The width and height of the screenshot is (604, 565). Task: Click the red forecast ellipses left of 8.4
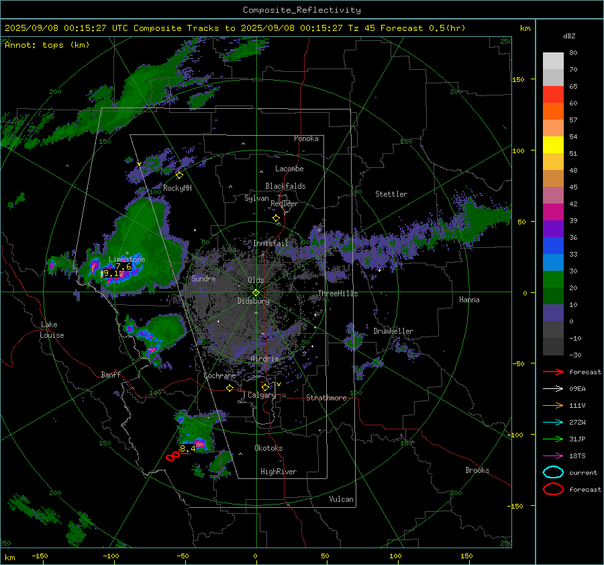[x=173, y=456]
